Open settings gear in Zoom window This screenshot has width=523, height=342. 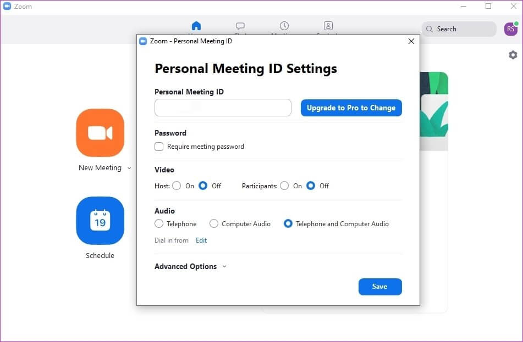[513, 55]
